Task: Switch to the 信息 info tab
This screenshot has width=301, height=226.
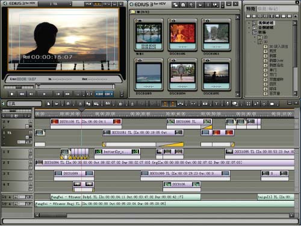Action: click(x=262, y=8)
